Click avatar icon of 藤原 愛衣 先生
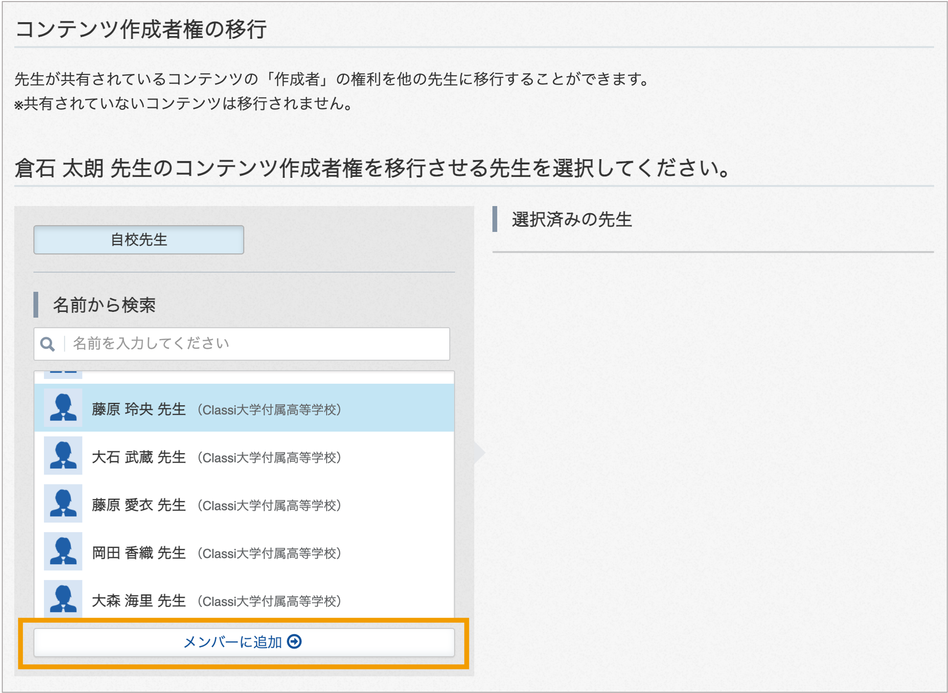The height and width of the screenshot is (693, 948). click(63, 503)
